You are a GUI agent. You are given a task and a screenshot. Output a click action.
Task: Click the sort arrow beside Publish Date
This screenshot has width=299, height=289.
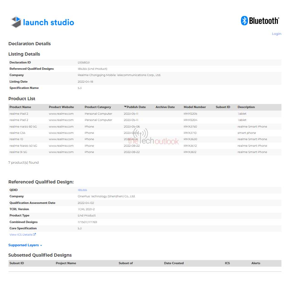[125, 107]
